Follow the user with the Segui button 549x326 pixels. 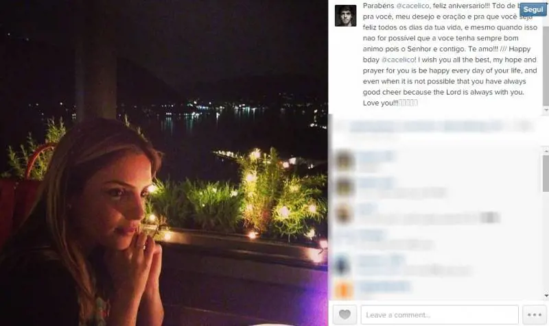[533, 10]
